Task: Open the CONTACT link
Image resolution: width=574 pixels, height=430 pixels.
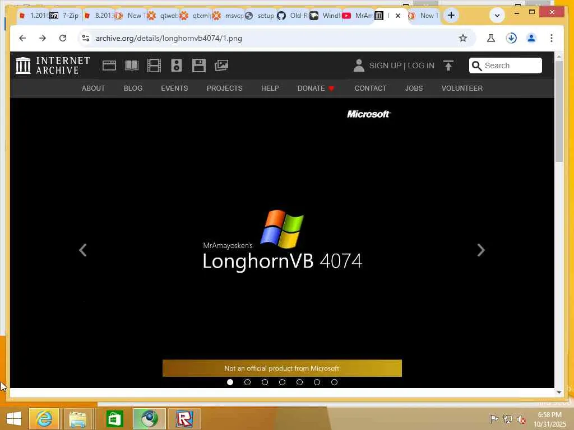Action: click(370, 88)
